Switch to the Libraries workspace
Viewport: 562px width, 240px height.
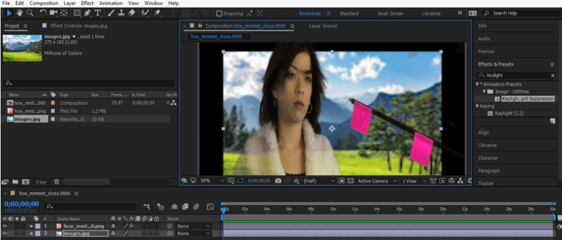[431, 13]
